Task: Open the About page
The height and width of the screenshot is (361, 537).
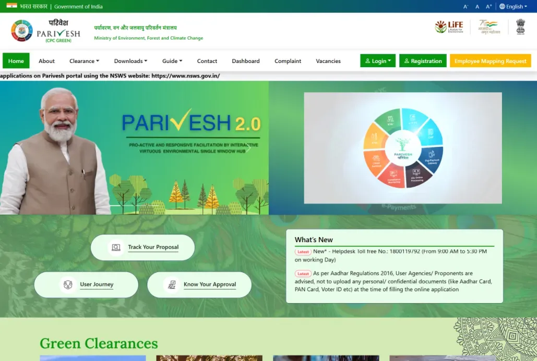Action: (46, 61)
